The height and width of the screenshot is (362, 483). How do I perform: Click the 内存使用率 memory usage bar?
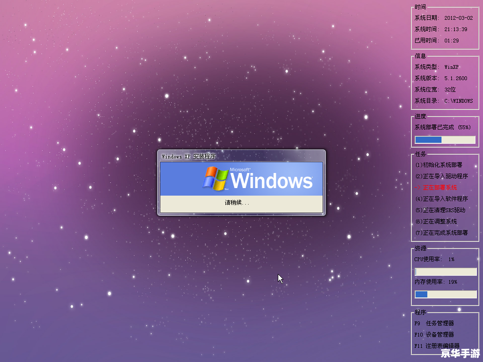[x=445, y=294]
